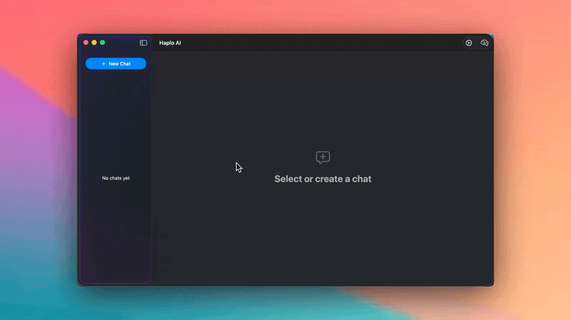Image resolution: width=571 pixels, height=320 pixels.
Task: Click the window's bottom-right resize corner
Action: click(x=492, y=285)
